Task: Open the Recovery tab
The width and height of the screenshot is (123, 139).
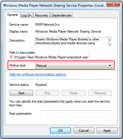Action: click(42, 15)
